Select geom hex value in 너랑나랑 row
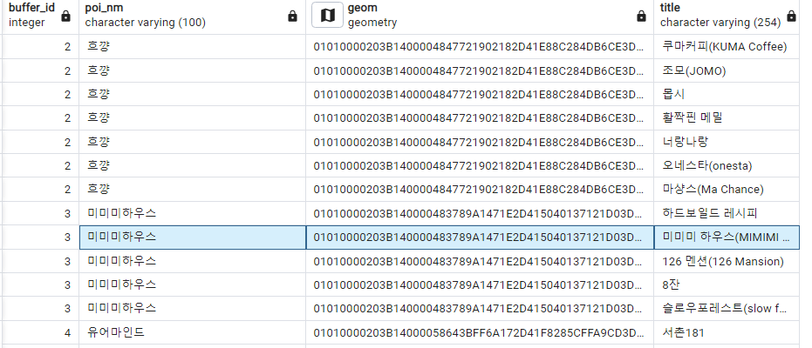812x348 pixels. (479, 142)
